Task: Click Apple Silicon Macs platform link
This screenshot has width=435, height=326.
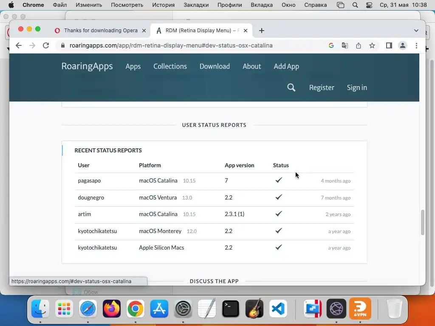Action: click(161, 248)
